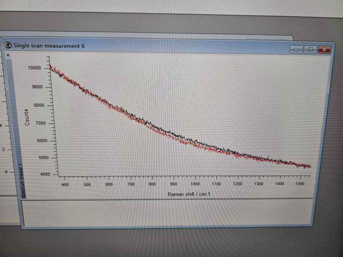Click the 400 tick label on Raman axis
343x257 pixels.
(x=65, y=185)
